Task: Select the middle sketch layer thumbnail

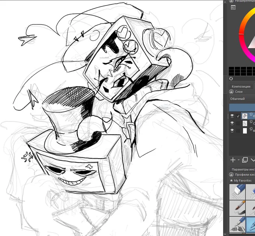Action: click(245, 123)
